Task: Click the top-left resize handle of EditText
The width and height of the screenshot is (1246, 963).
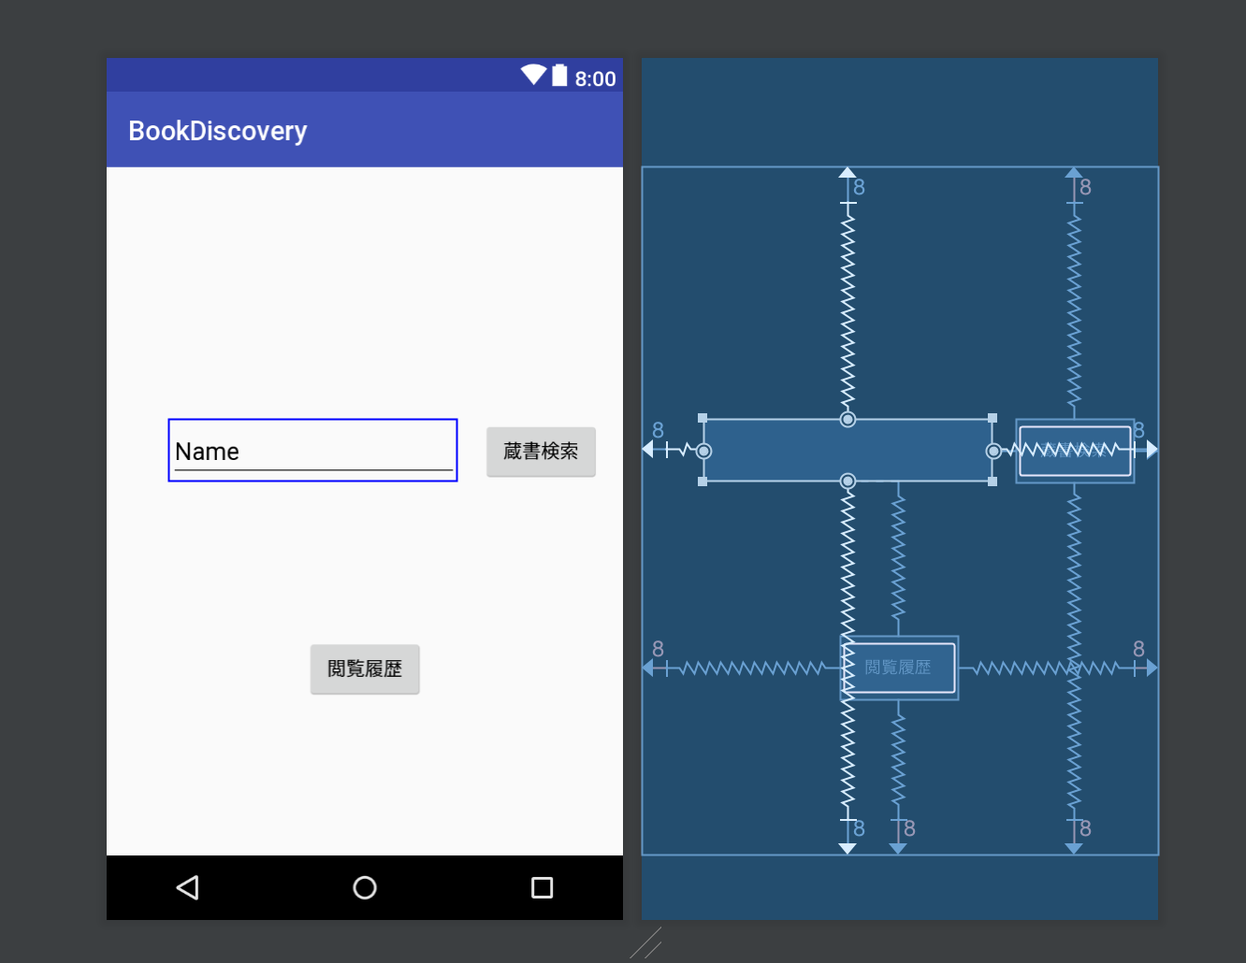Action: tap(703, 418)
